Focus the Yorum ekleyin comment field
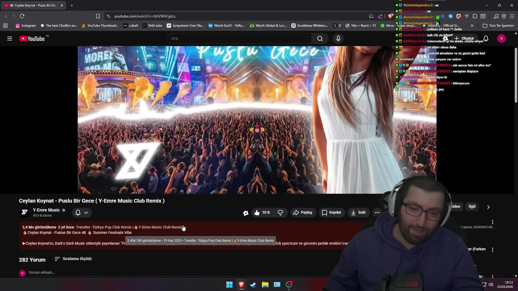 pyautogui.click(x=42, y=272)
